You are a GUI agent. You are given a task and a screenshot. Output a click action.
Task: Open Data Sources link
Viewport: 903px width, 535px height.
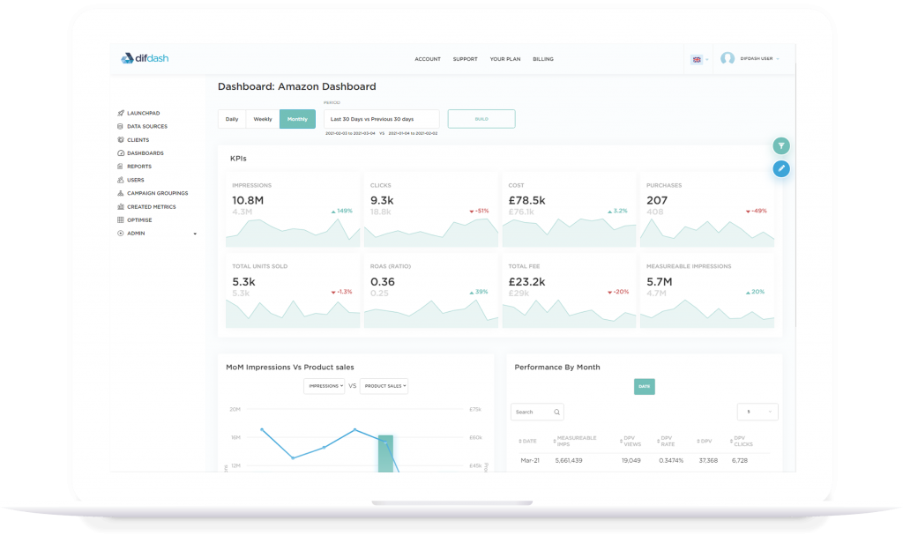[147, 126]
